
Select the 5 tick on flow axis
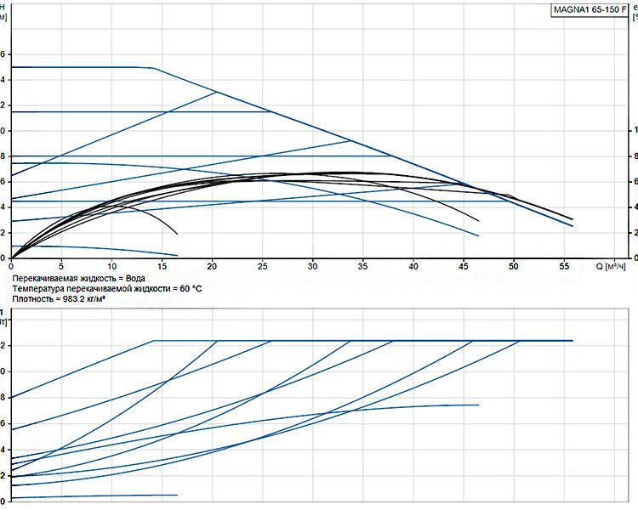coord(61,266)
